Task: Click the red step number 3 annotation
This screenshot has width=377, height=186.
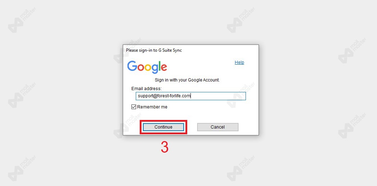Action: point(165,147)
